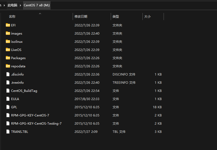Click the RPM-GPG-KEY-CentOS-7 file icon

point(8,115)
